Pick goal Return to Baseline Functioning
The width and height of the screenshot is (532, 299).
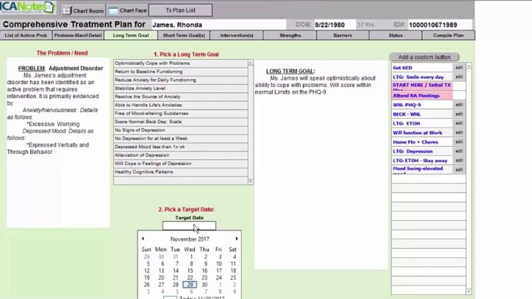pos(180,72)
